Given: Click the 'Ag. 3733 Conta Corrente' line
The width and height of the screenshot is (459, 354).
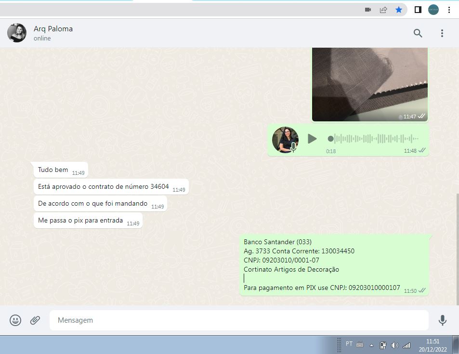Looking at the screenshot, I should tap(299, 251).
